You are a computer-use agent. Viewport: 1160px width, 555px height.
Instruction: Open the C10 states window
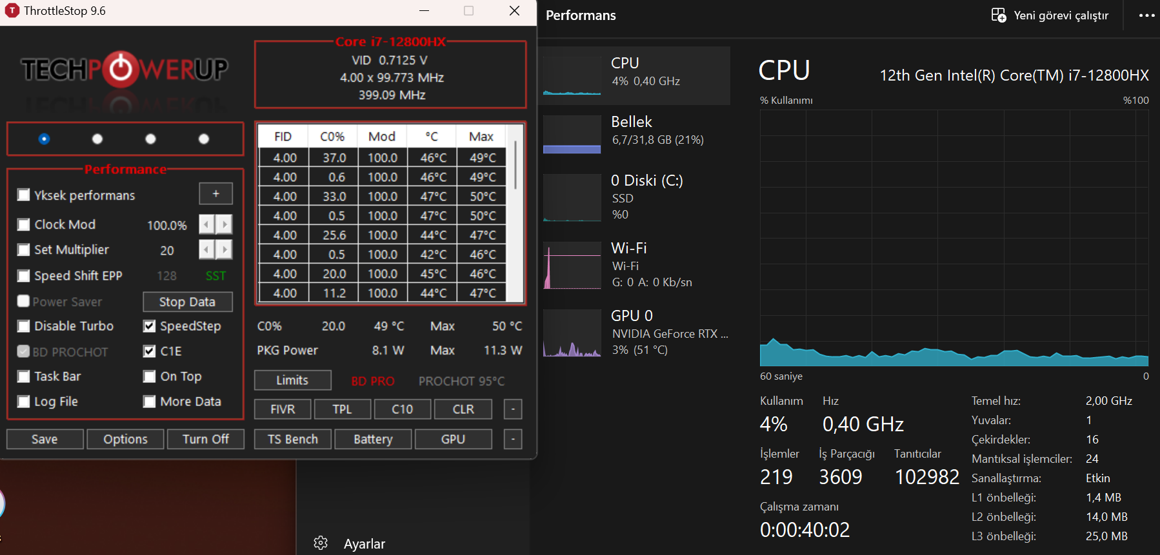tap(403, 409)
